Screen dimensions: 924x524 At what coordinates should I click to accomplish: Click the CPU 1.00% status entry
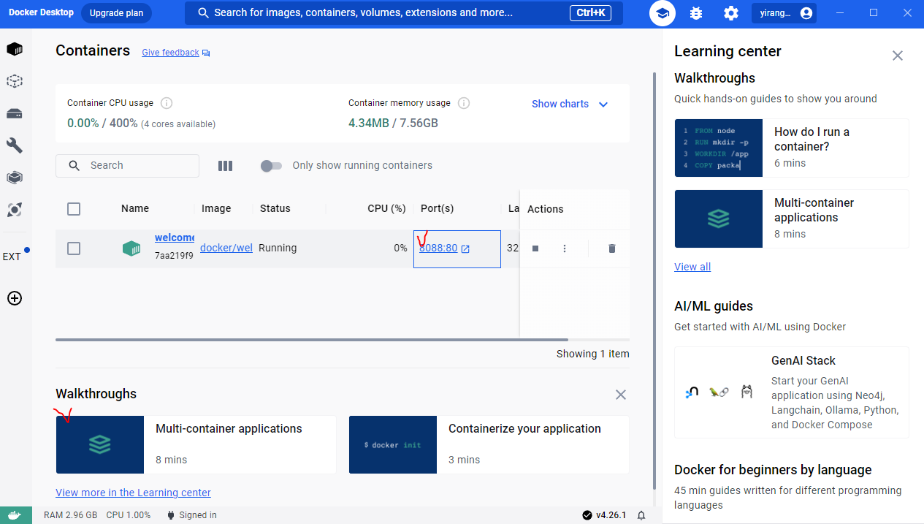tap(129, 515)
